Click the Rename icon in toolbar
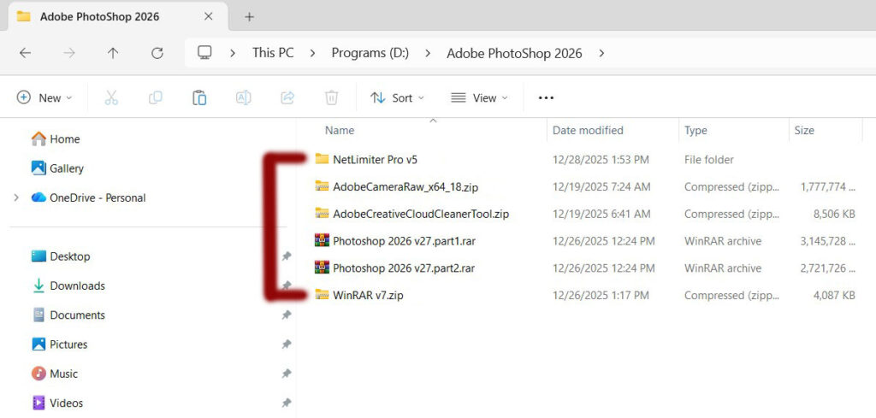Screen dimensions: 876x418 (243, 98)
